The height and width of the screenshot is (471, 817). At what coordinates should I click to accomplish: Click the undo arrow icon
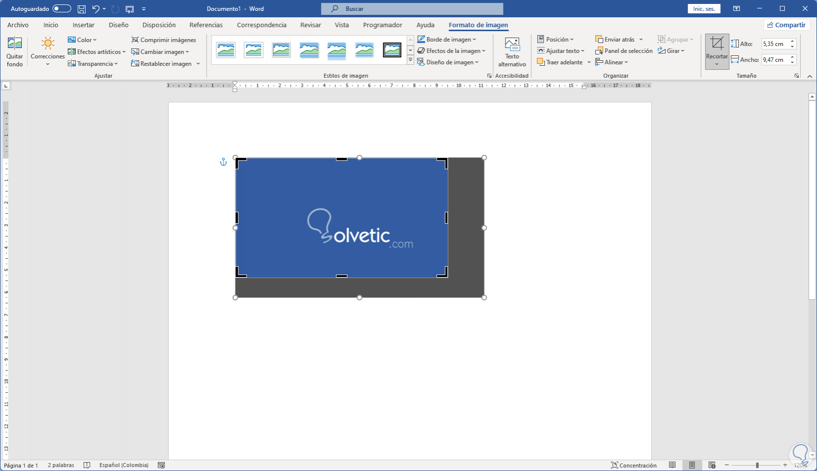[96, 9]
